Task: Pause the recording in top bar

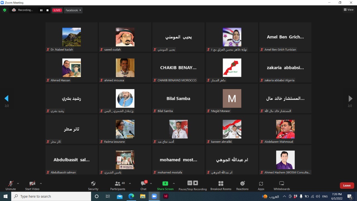Action: click(x=41, y=10)
